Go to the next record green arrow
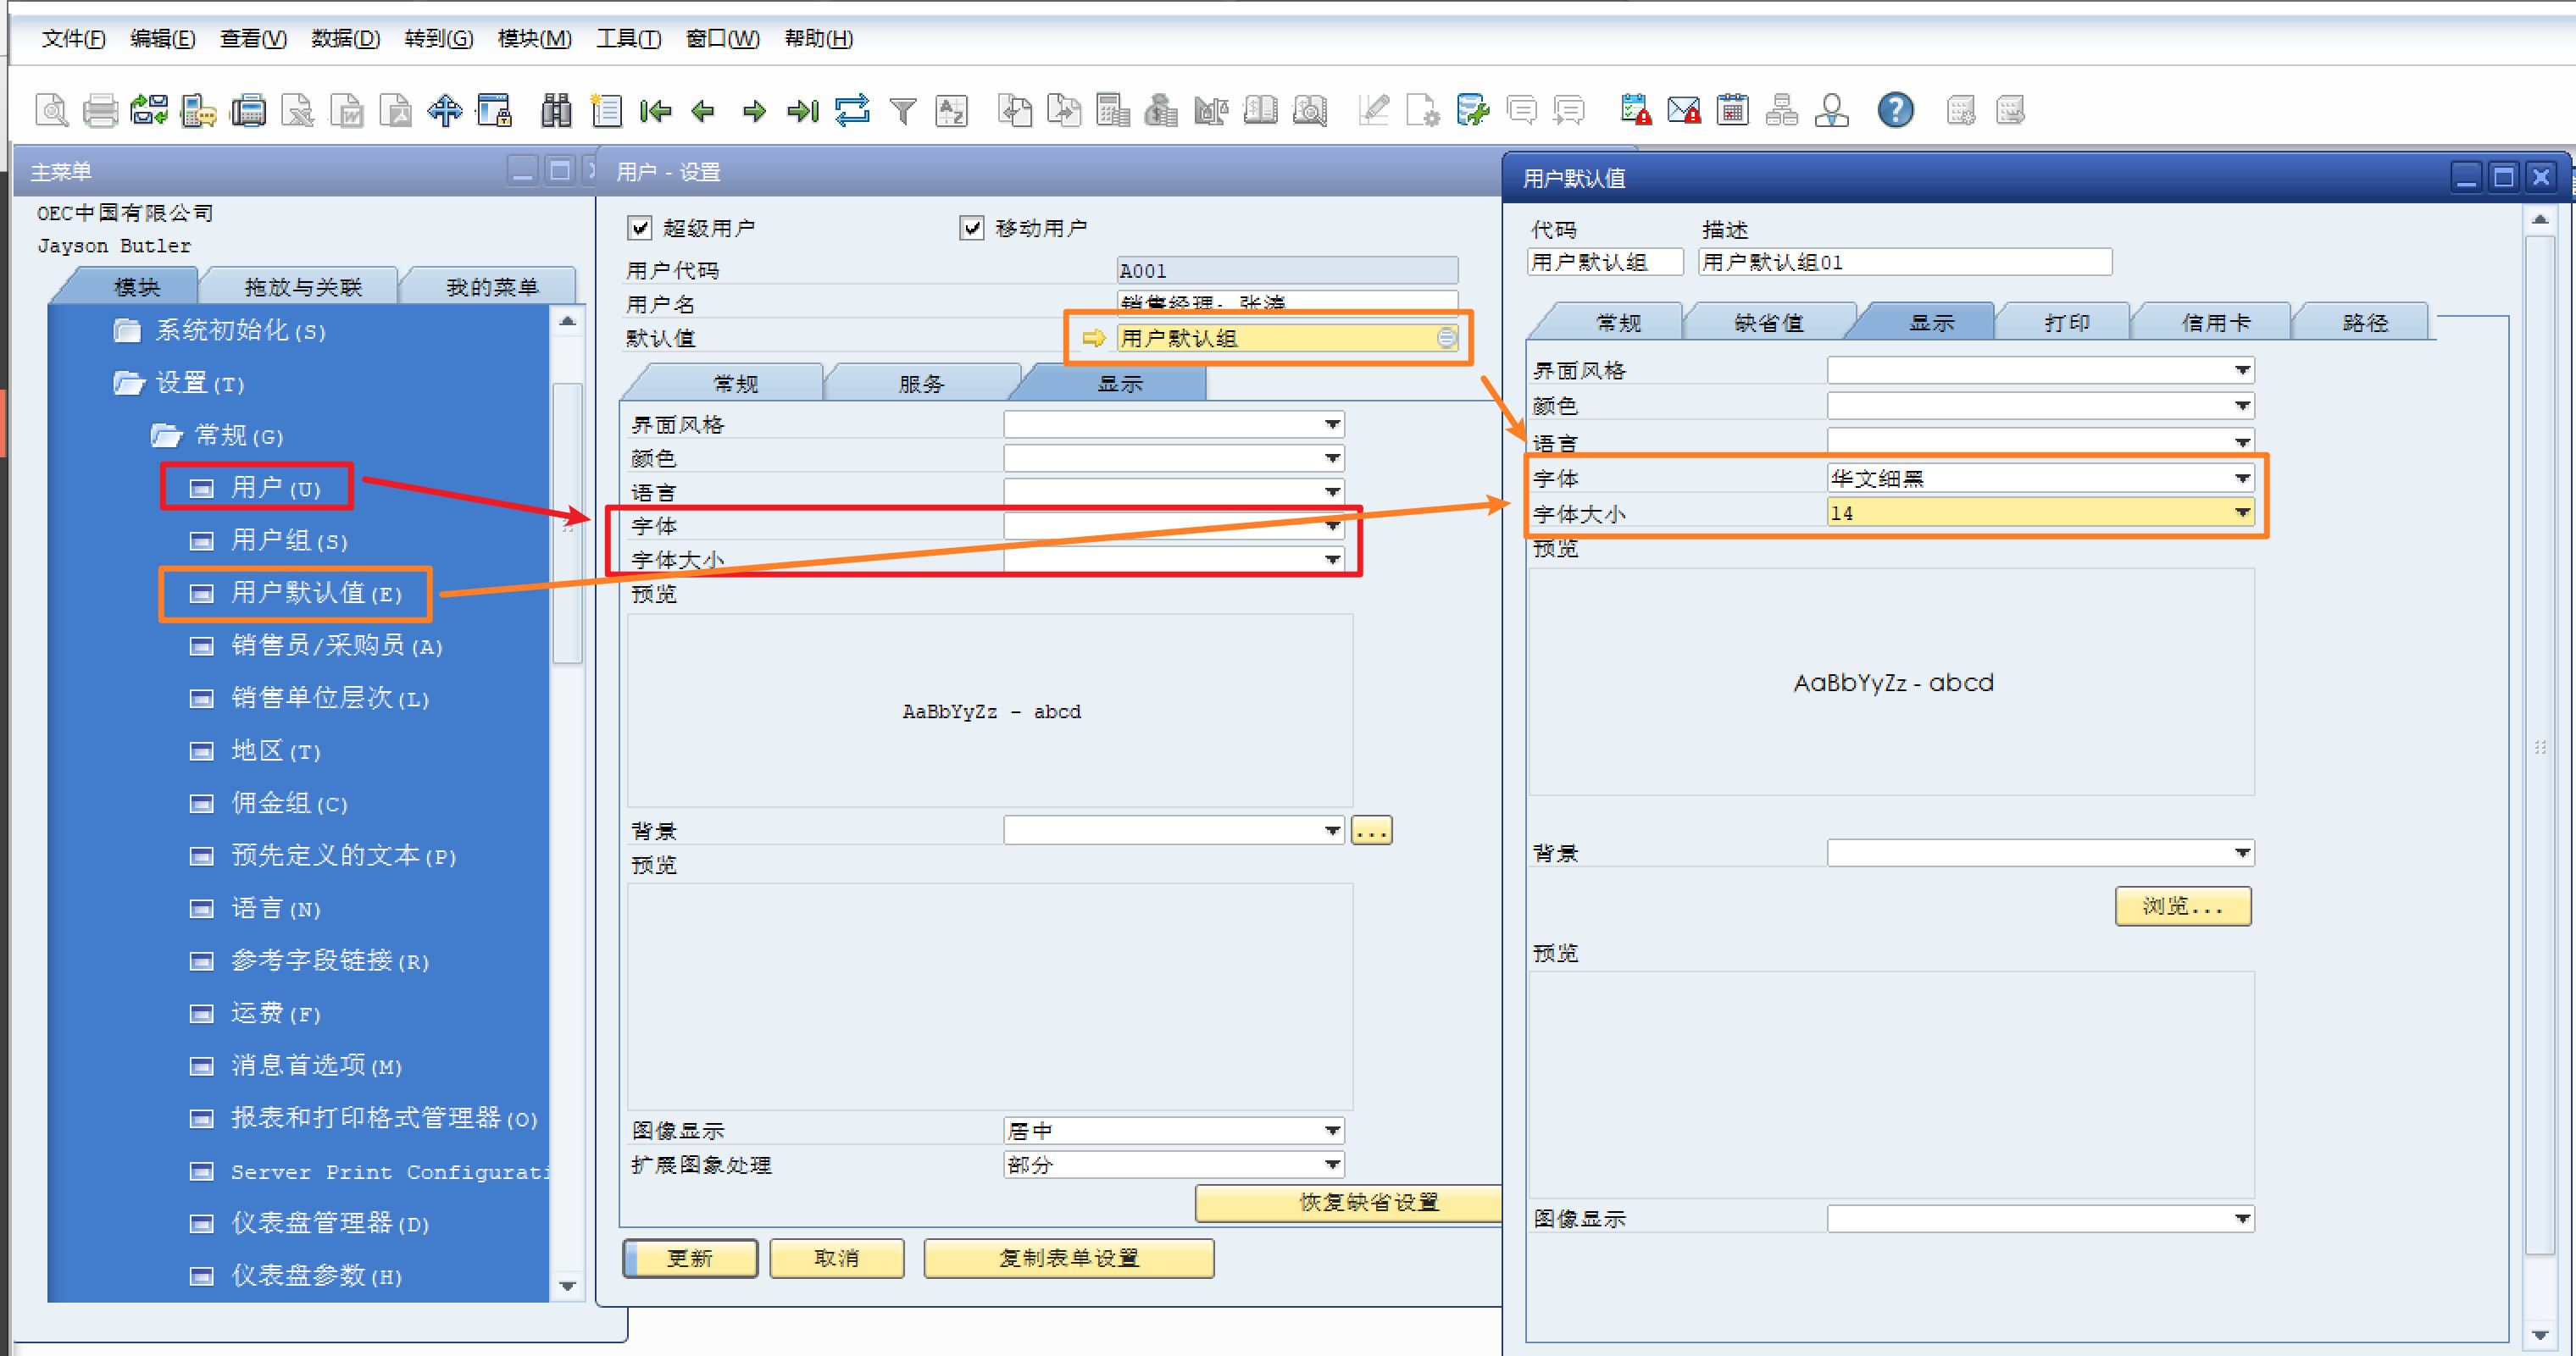This screenshot has height=1356, width=2576. [754, 110]
